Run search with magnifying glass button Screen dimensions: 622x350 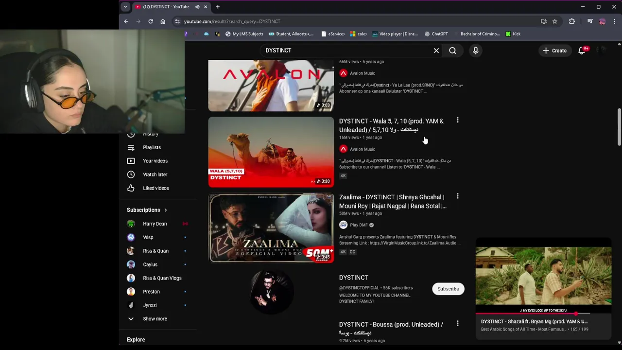(x=452, y=51)
